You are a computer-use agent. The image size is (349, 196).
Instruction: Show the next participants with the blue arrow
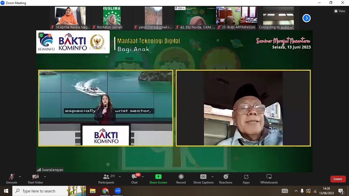[x=307, y=18]
